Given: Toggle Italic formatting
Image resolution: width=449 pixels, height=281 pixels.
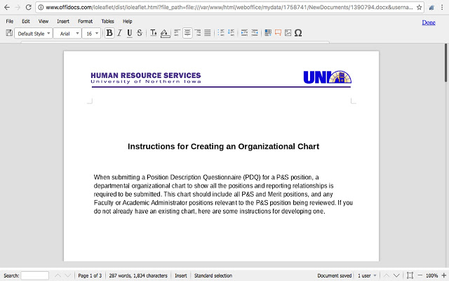Looking at the screenshot, I should [x=120, y=33].
